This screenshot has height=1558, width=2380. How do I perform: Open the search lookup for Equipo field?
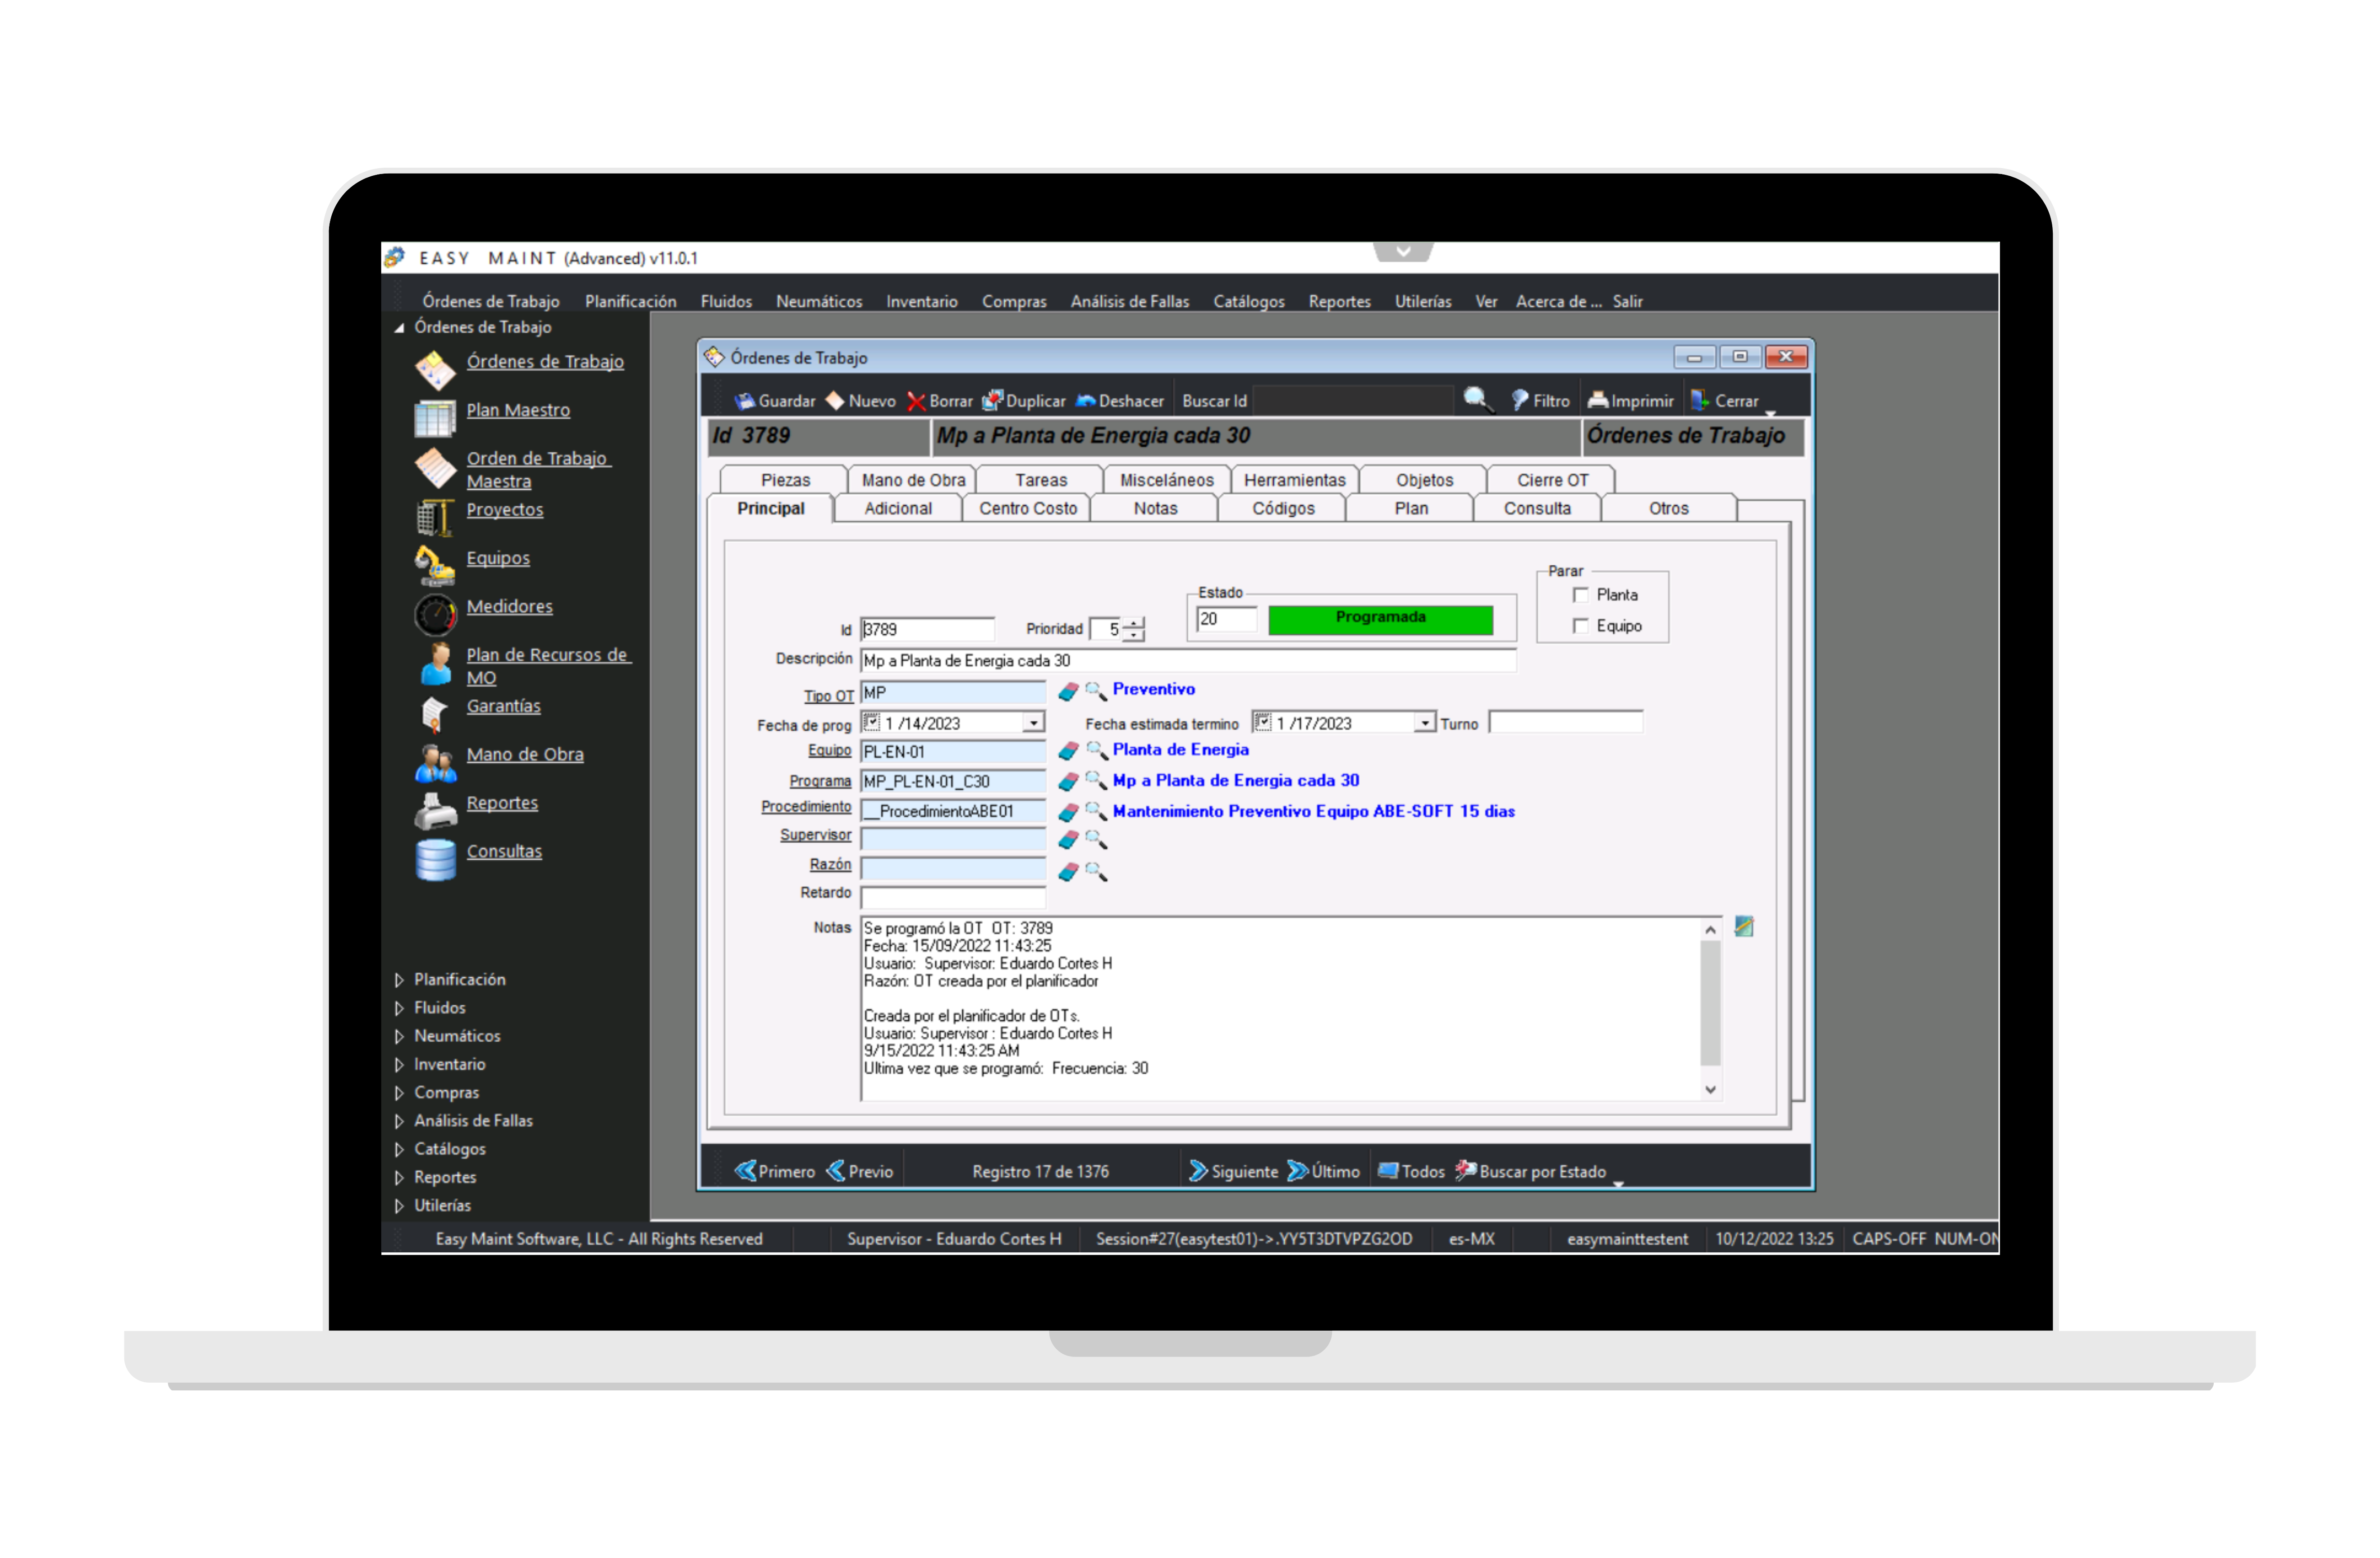pos(1097,751)
